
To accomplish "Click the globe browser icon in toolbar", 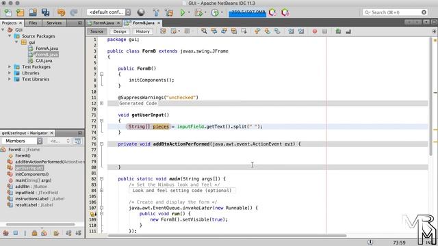I will click(141, 12).
